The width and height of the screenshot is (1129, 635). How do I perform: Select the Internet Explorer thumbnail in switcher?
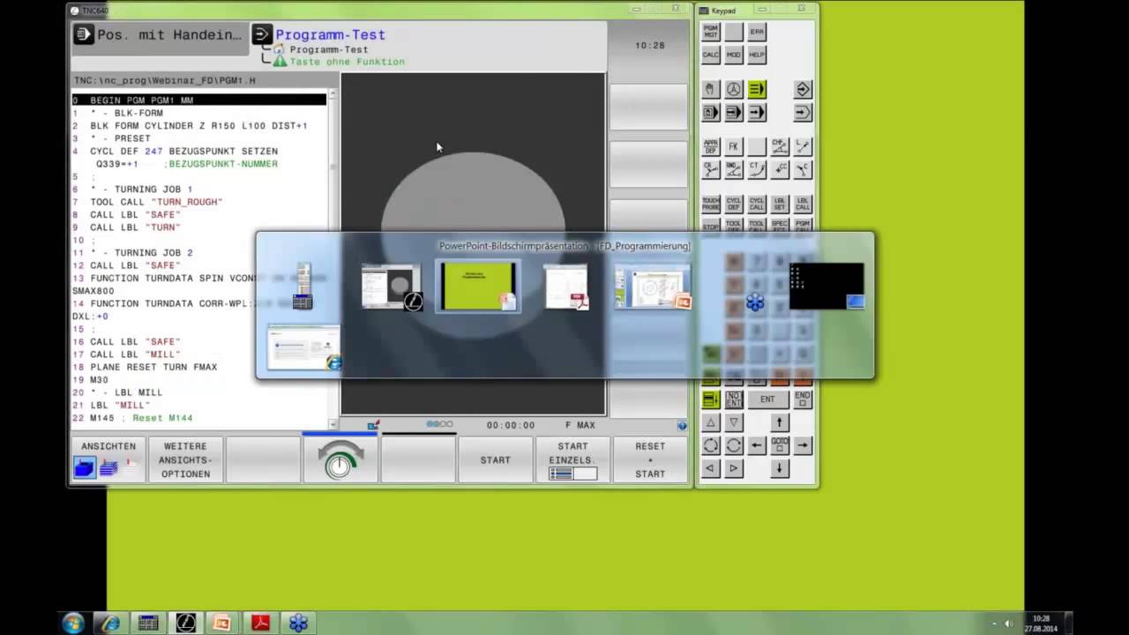(x=304, y=347)
